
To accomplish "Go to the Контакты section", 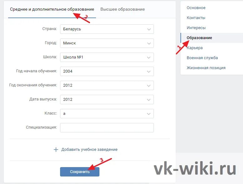I will [x=196, y=18].
